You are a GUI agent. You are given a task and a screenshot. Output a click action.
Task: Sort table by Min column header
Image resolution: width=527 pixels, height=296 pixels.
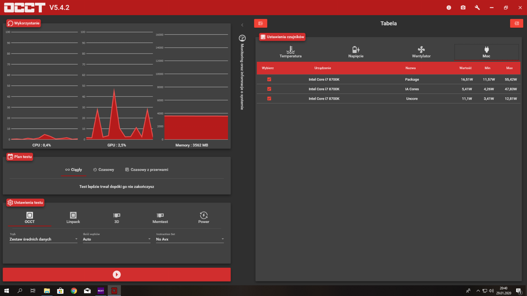tap(487, 68)
